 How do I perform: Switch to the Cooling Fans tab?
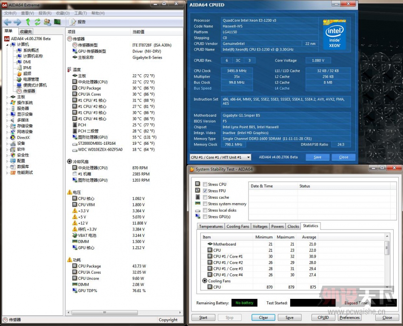pos(238,227)
